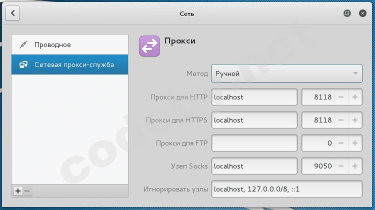Select Сетевая прокси-служба in the sidebar
375x210 pixels.
point(69,64)
